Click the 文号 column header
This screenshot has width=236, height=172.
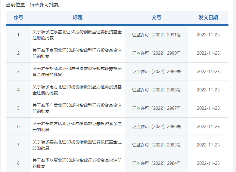pos(157,17)
